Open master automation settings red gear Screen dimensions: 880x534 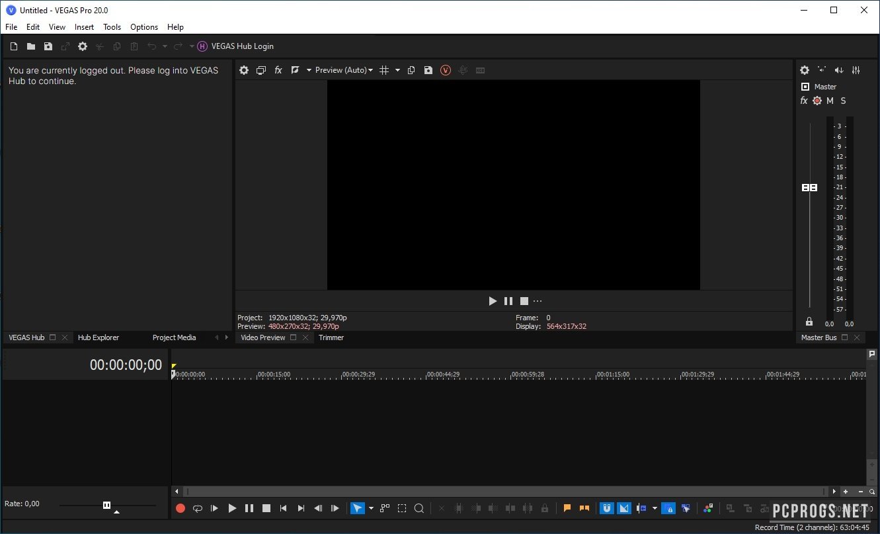pyautogui.click(x=817, y=101)
